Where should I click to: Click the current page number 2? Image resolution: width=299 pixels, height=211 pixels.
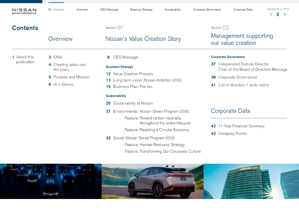pos(278,15)
